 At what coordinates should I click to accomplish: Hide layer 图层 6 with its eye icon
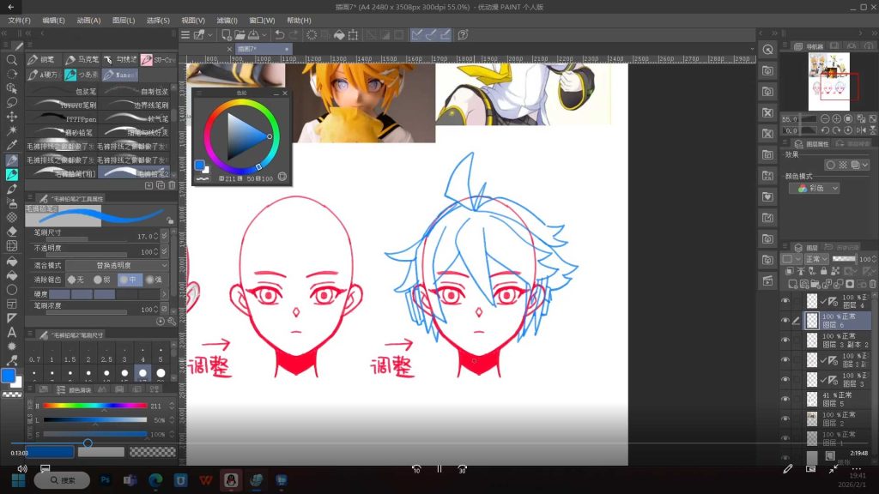(785, 321)
